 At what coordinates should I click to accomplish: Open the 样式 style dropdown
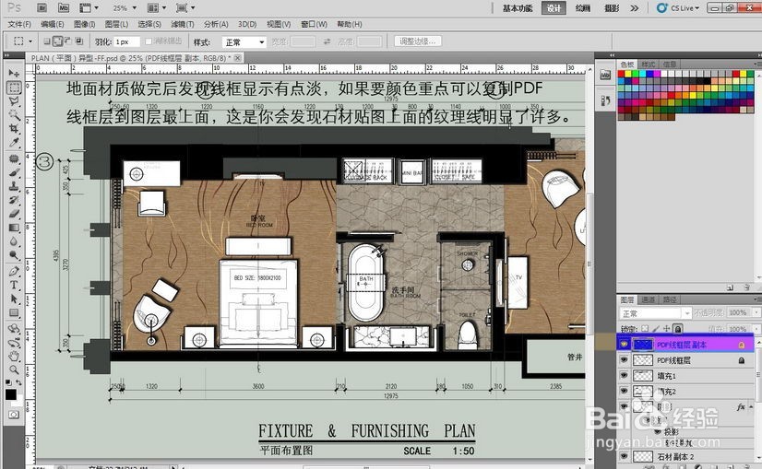tap(244, 42)
